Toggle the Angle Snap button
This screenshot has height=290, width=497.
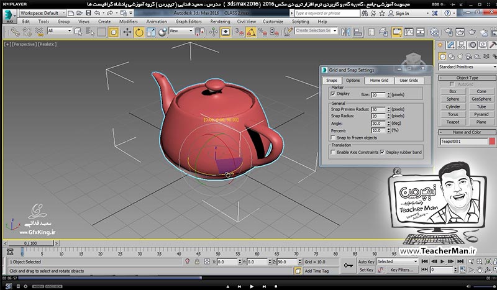pyautogui.click(x=251, y=32)
